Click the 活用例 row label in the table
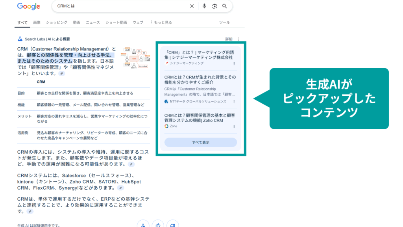 pyautogui.click(x=23, y=133)
